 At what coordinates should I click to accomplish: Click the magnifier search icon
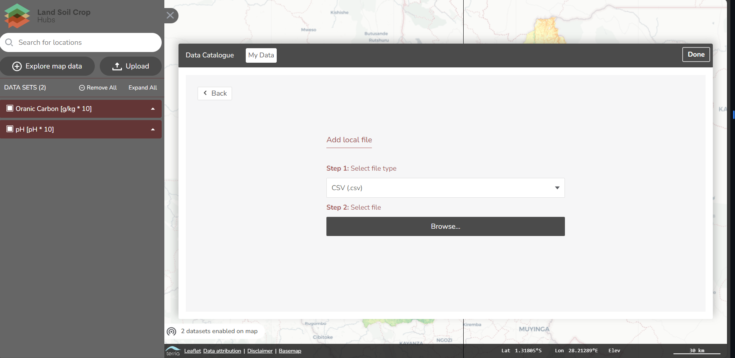pos(9,42)
